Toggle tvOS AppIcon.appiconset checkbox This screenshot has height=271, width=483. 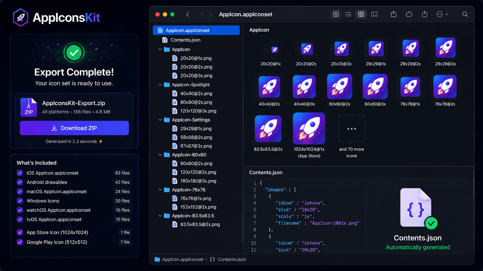20,219
